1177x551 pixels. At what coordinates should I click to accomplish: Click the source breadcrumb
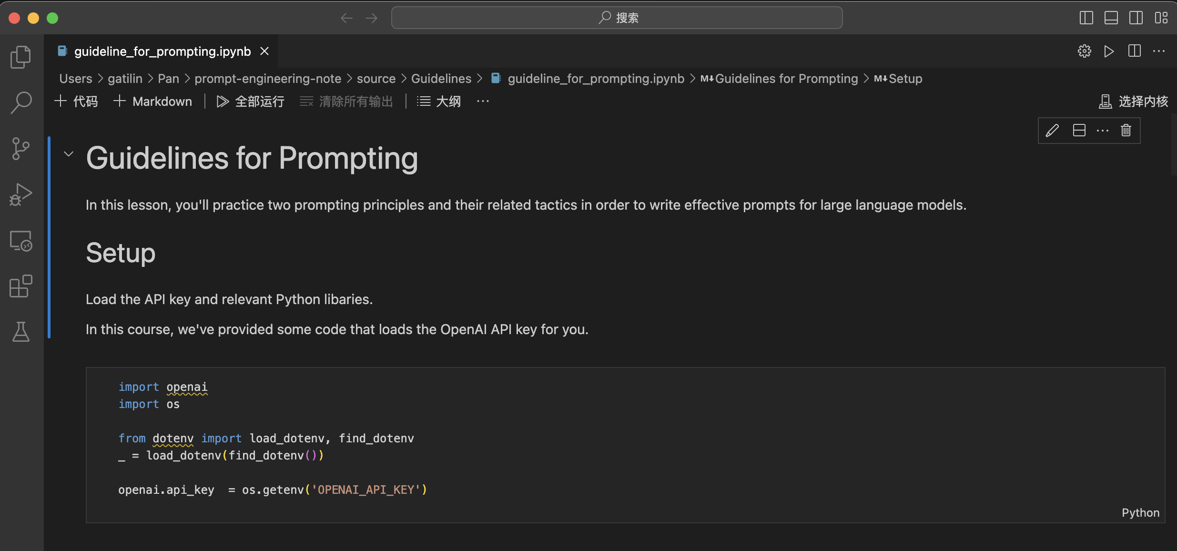tap(376, 79)
